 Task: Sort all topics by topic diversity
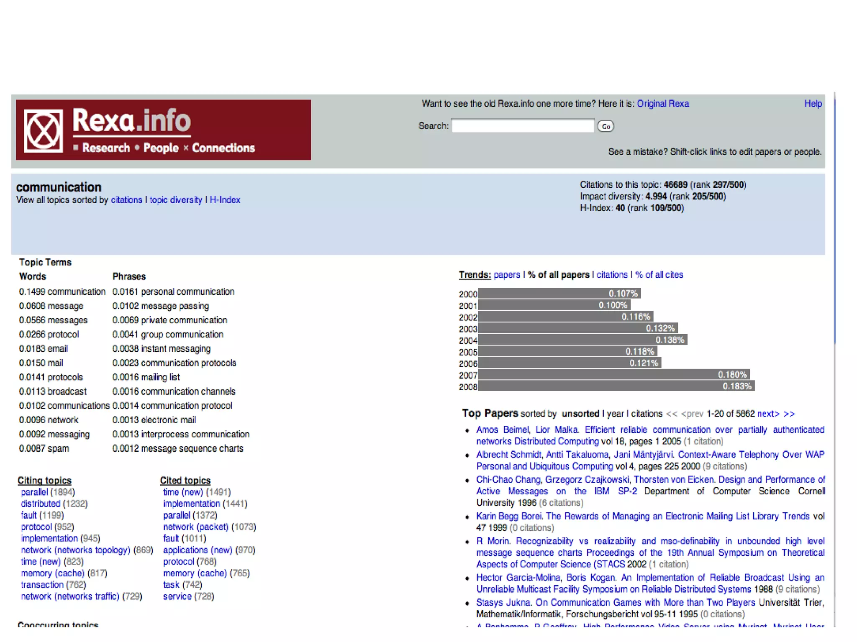tap(176, 200)
